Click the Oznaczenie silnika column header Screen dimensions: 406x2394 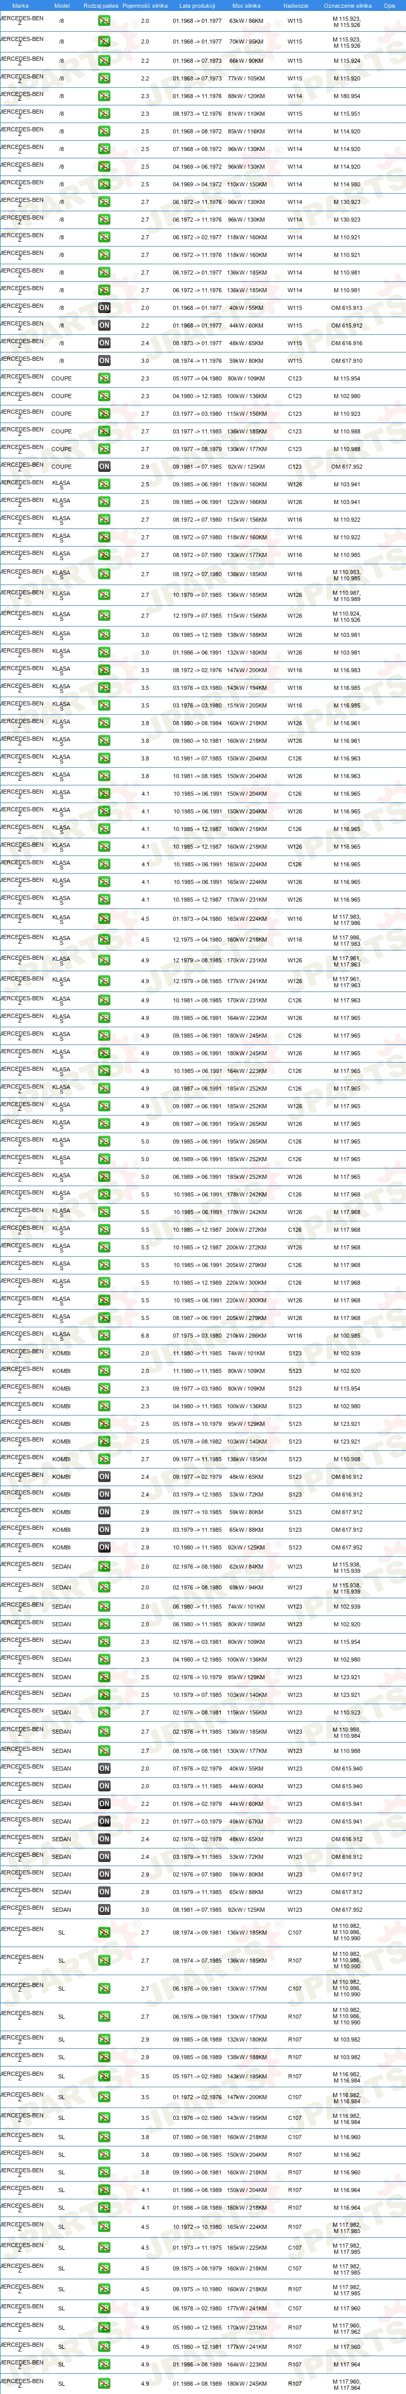[347, 6]
